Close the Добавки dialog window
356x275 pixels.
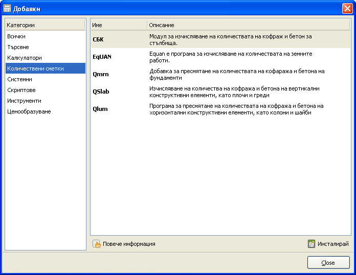[328, 262]
